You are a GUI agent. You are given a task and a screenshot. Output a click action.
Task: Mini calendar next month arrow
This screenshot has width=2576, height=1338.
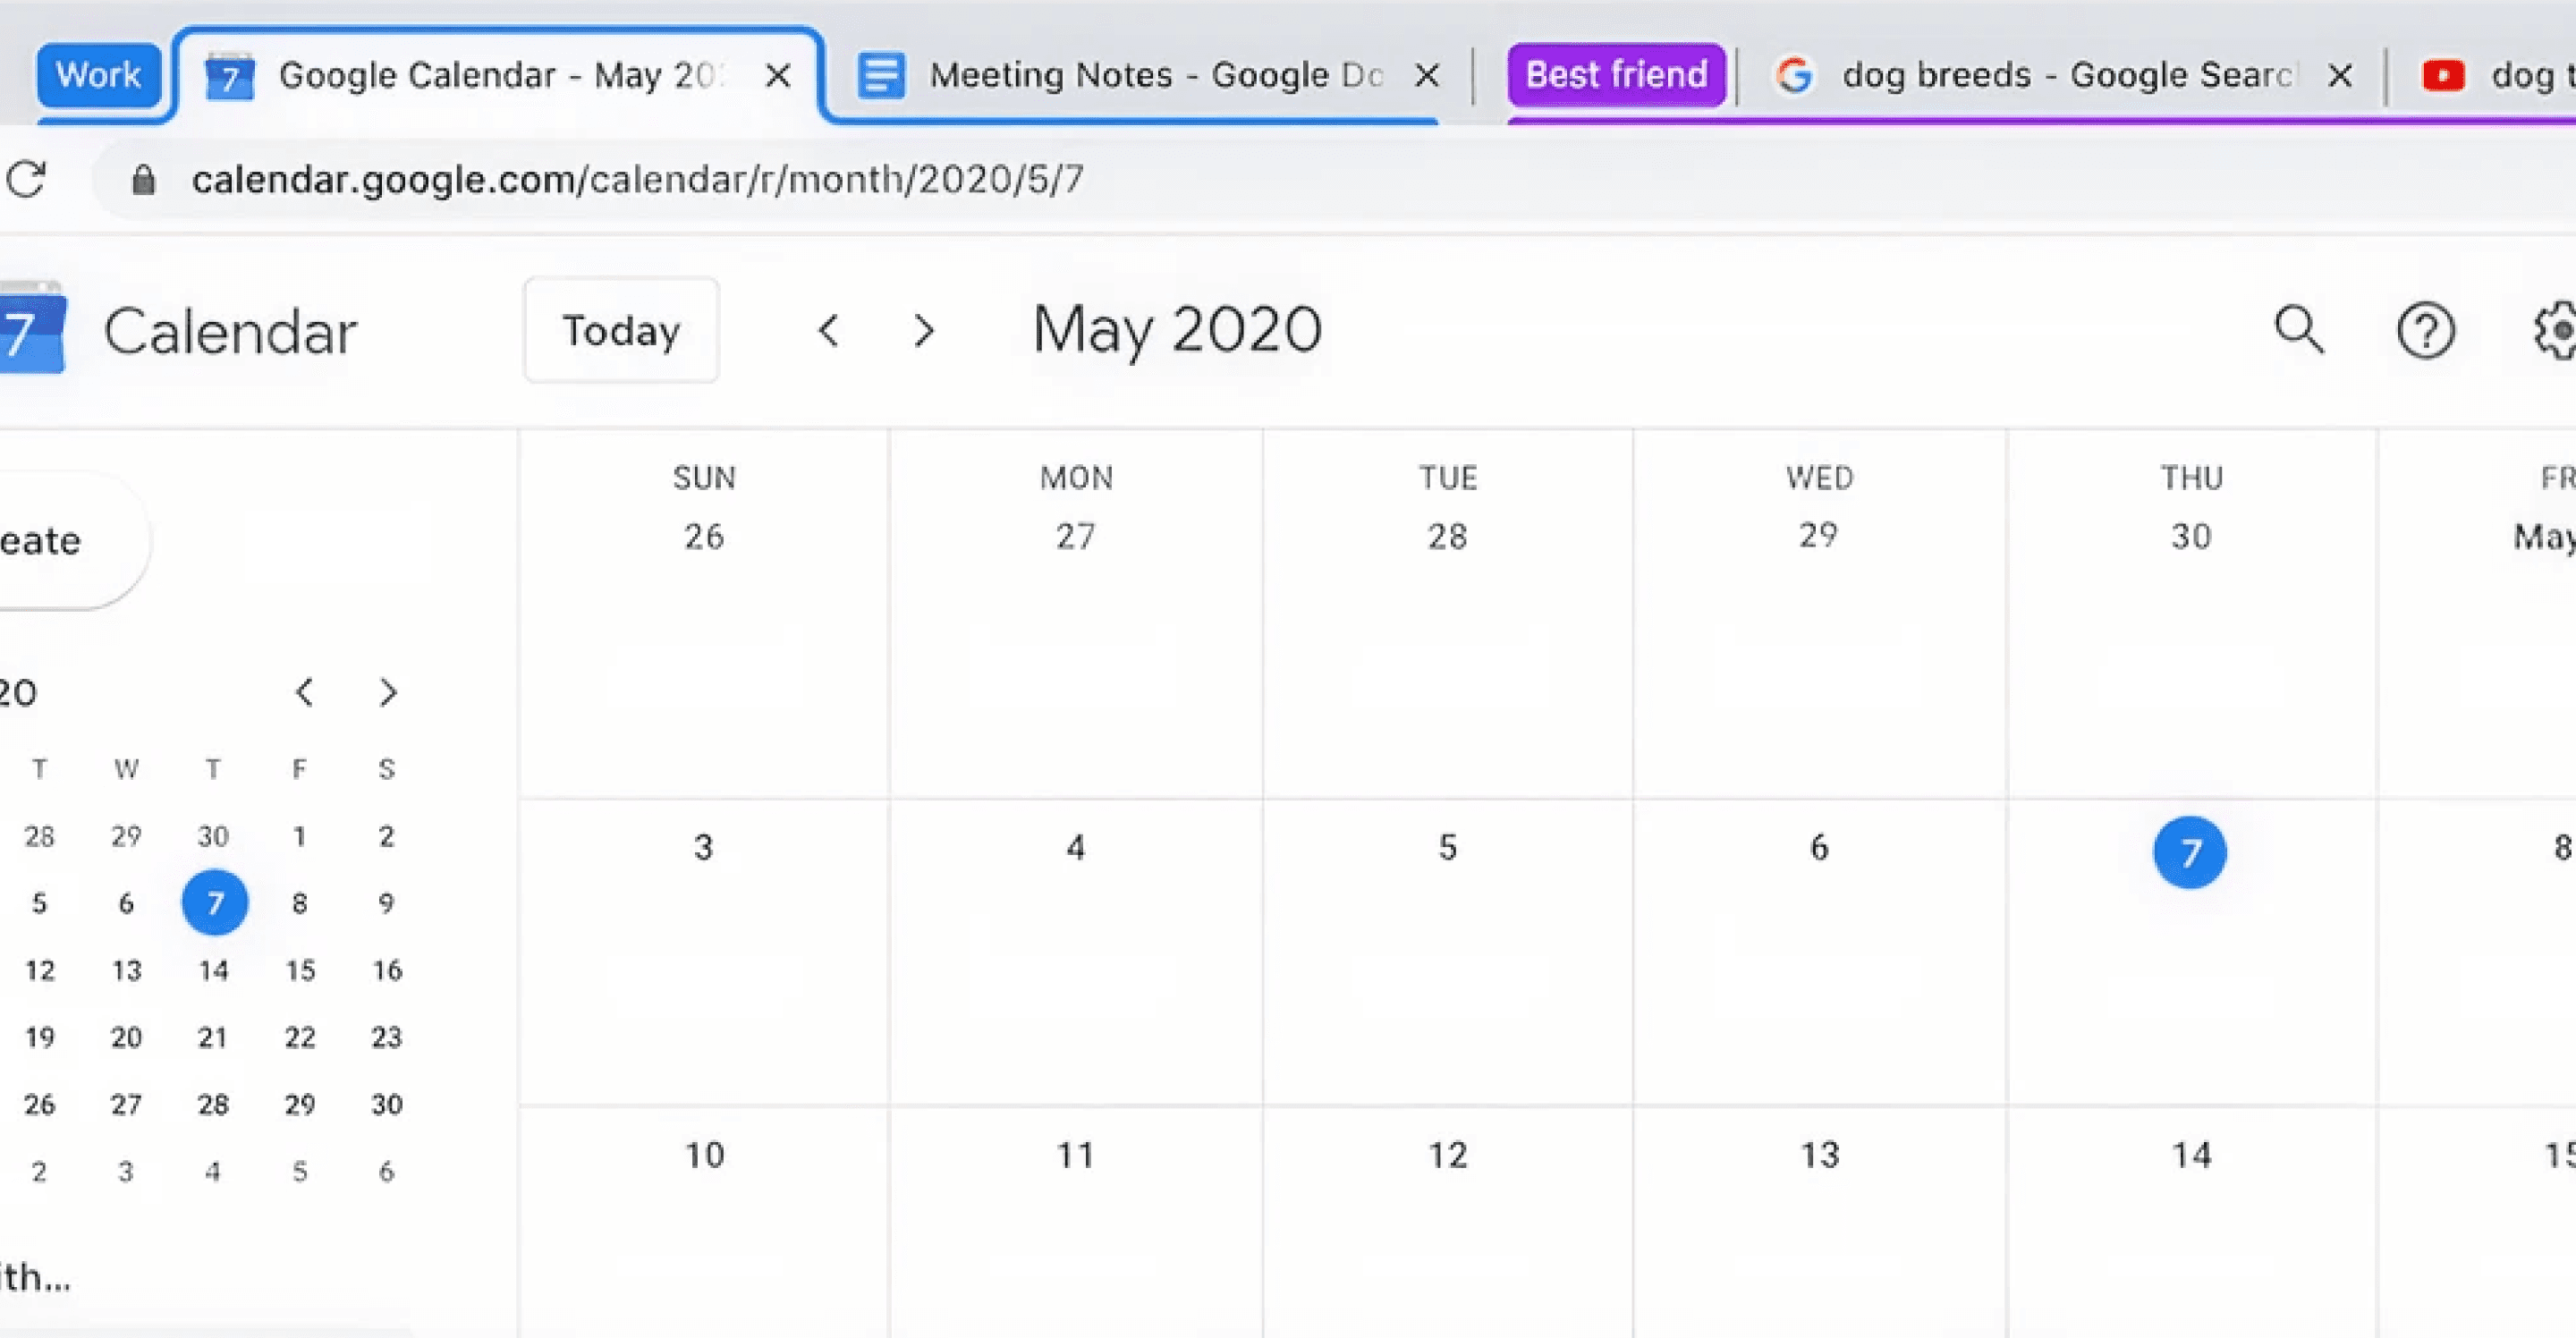[388, 692]
